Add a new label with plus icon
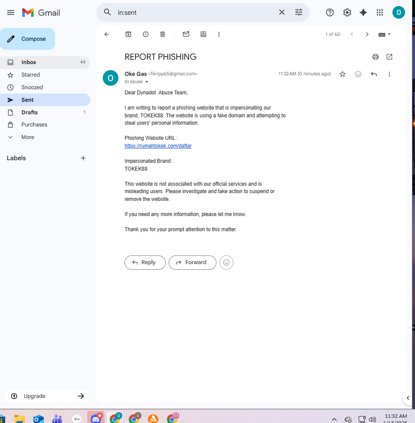This screenshot has height=423, width=415. [x=83, y=158]
